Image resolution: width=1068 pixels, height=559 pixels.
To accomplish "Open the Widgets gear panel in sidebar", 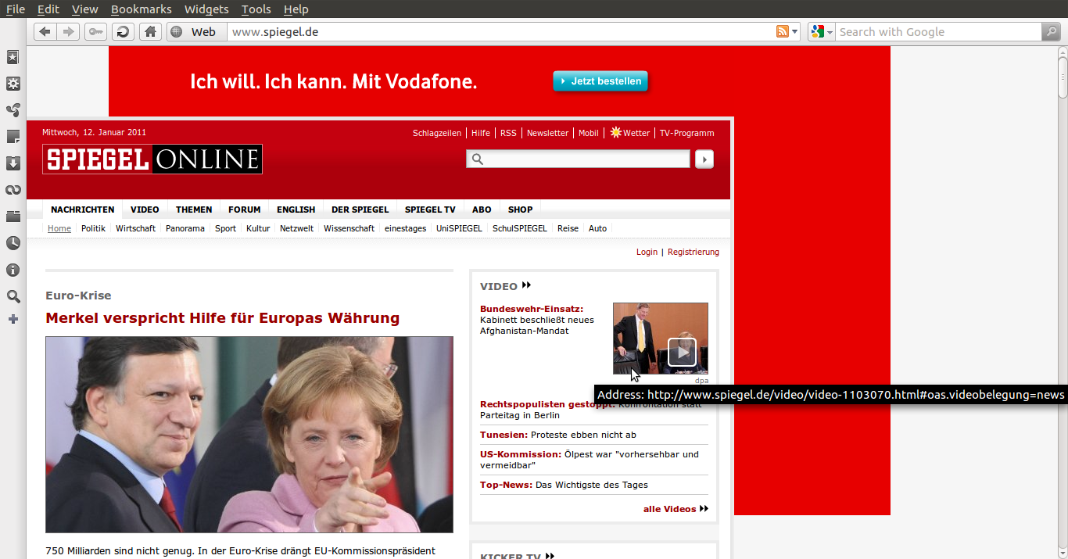I will click(x=13, y=84).
